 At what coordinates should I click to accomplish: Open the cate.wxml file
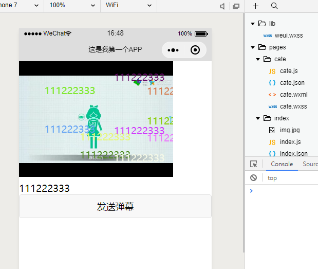pos(293,95)
